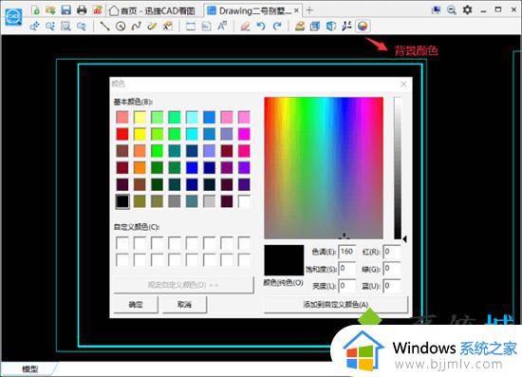Click the 添加到自定义颜色(A) button
This screenshot has height=377, width=522.
[336, 305]
